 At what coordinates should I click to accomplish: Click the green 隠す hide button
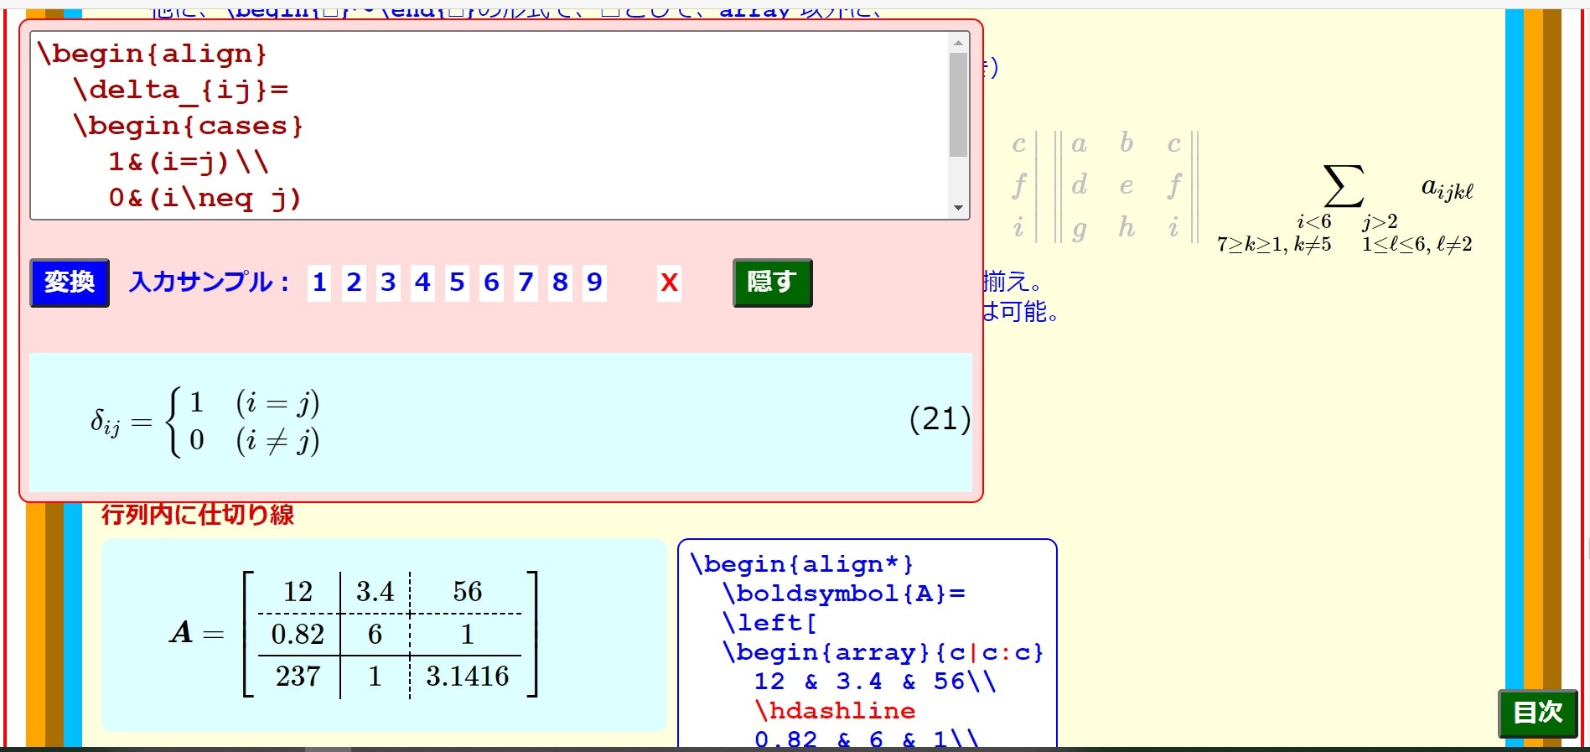point(772,283)
